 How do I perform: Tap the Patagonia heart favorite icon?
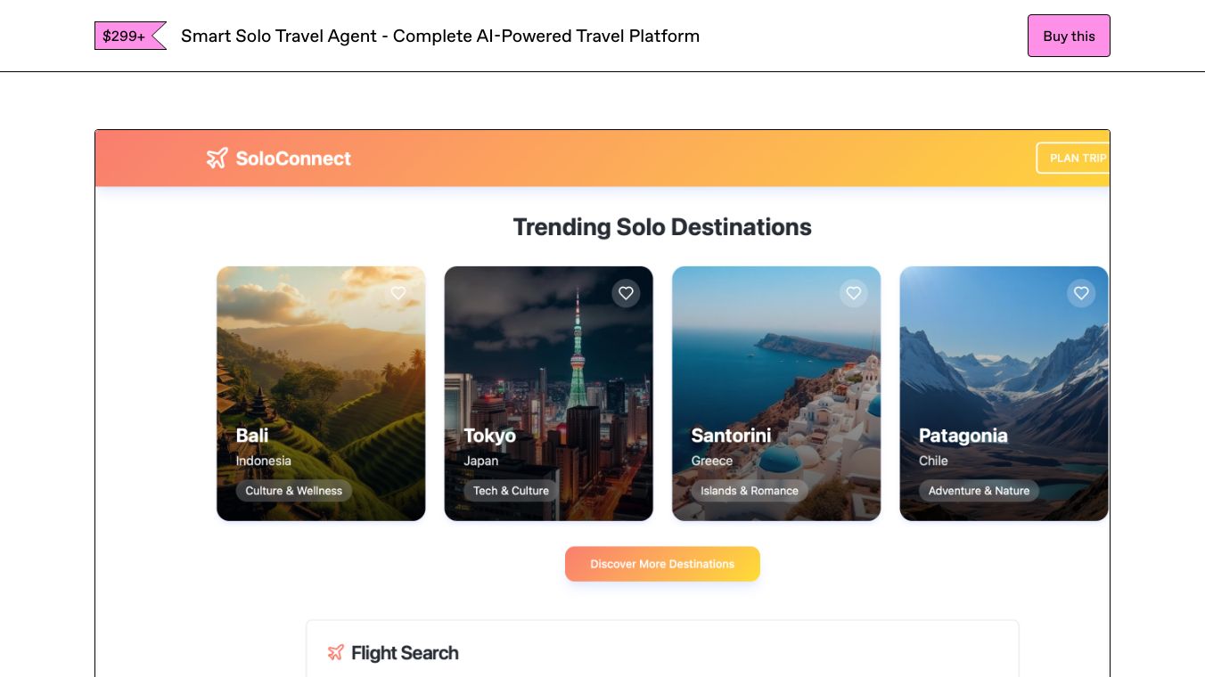point(1081,293)
